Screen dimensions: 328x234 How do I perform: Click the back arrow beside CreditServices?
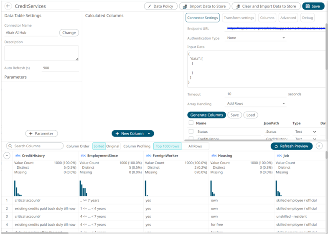8,6
